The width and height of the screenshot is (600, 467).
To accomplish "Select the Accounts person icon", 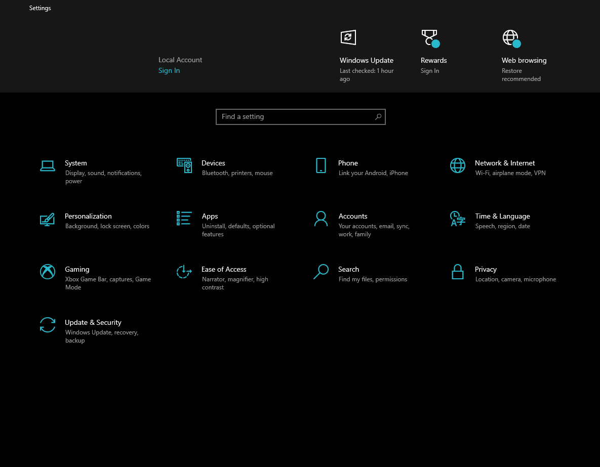I will [321, 219].
